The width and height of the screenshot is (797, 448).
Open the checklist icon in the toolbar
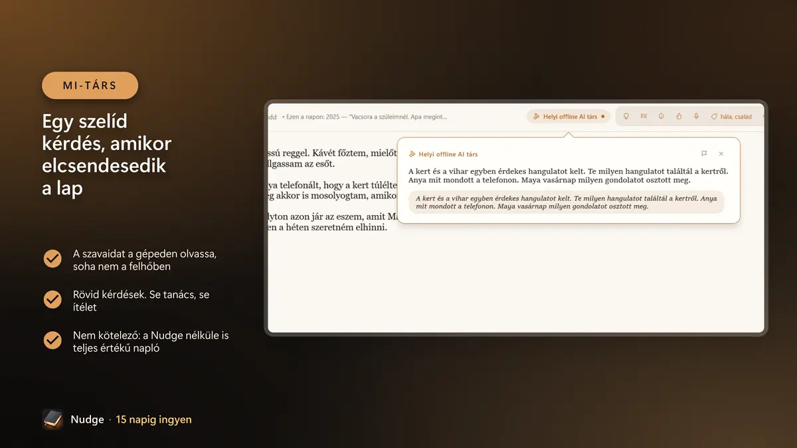click(x=644, y=116)
